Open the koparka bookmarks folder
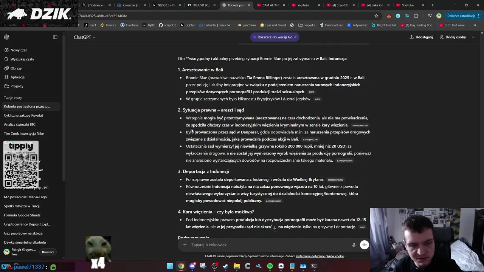 pyautogui.click(x=307, y=25)
